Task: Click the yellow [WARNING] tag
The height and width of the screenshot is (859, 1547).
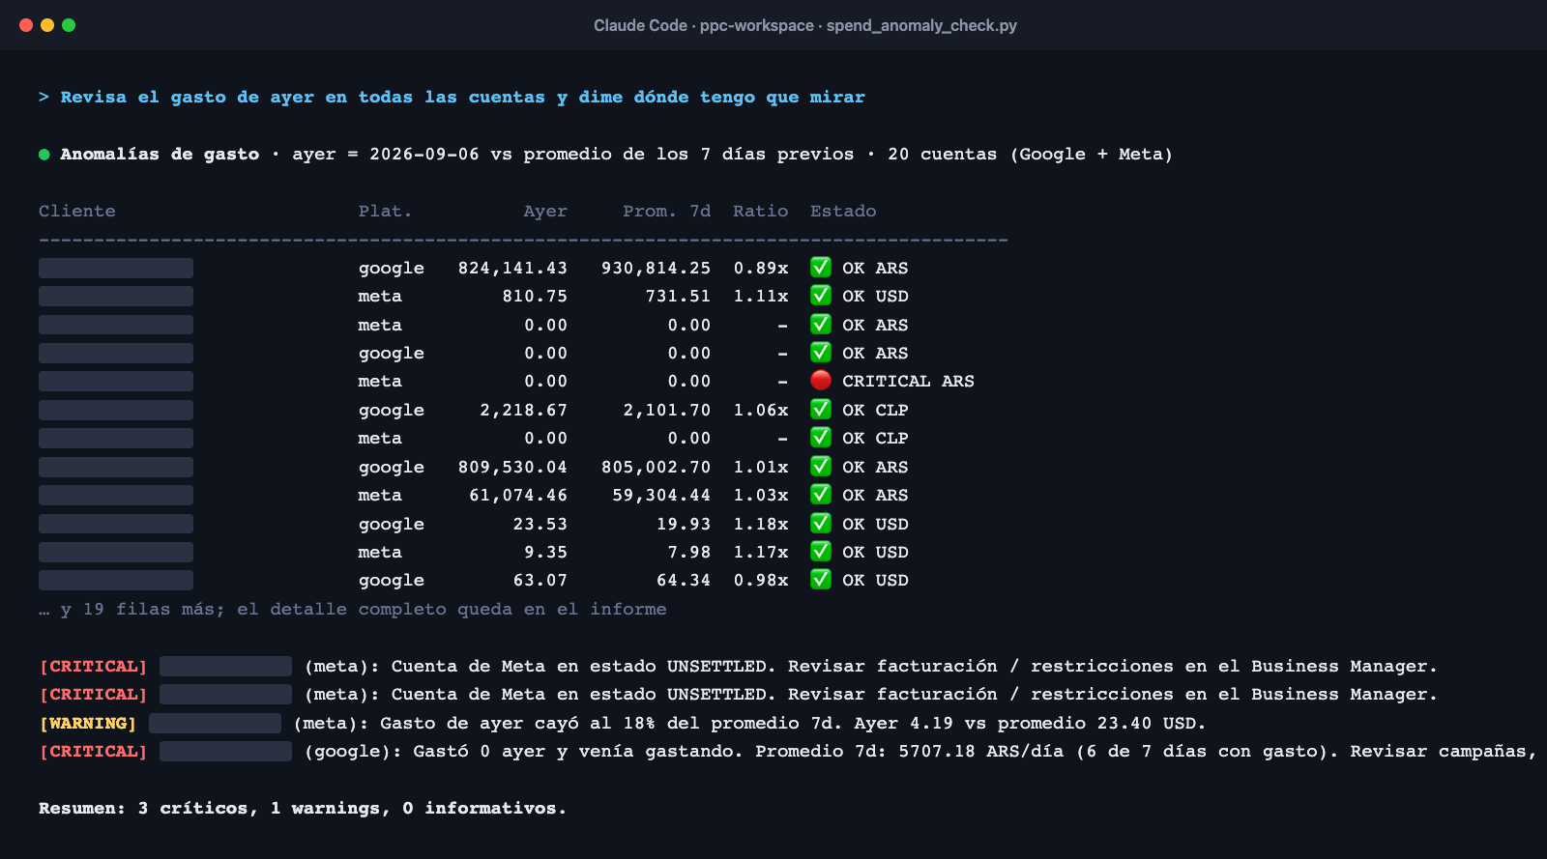Action: tap(87, 723)
